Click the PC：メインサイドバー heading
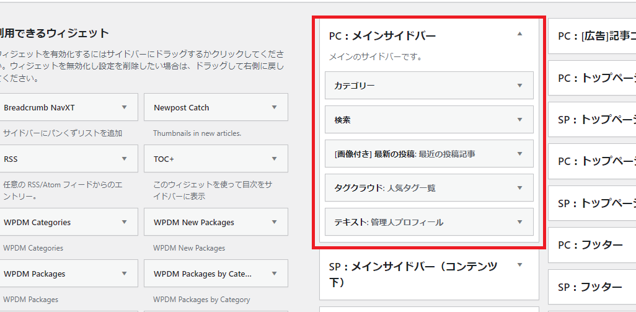 coord(382,36)
